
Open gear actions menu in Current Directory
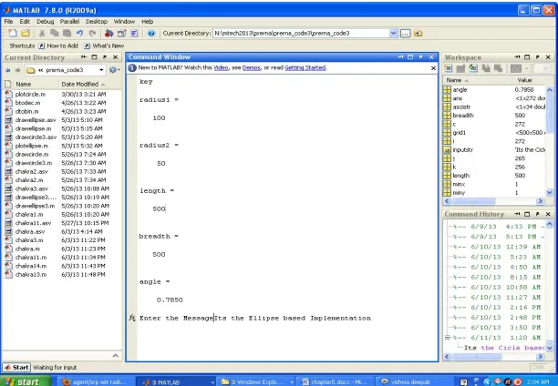tap(114, 70)
